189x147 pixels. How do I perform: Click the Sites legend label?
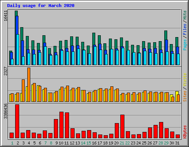pos(185,96)
